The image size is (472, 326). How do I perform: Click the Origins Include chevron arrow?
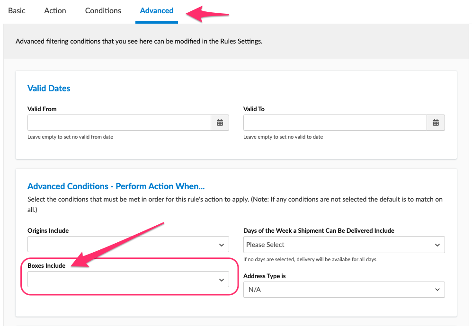[221, 245]
